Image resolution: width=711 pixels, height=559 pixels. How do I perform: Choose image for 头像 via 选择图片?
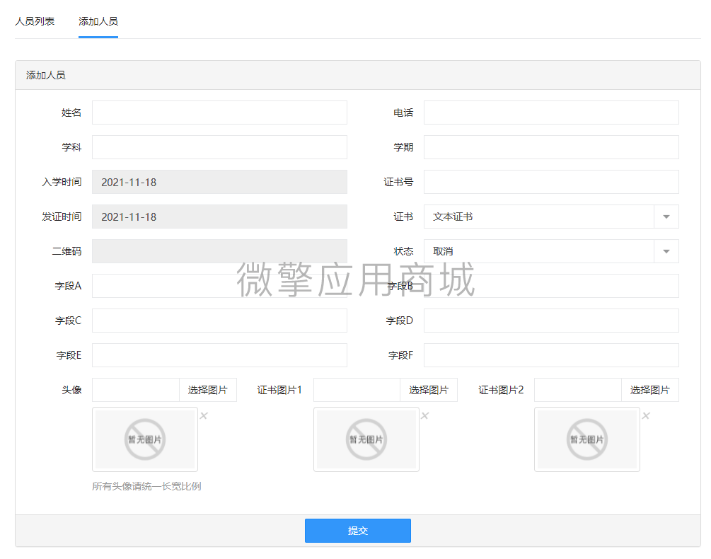[208, 390]
